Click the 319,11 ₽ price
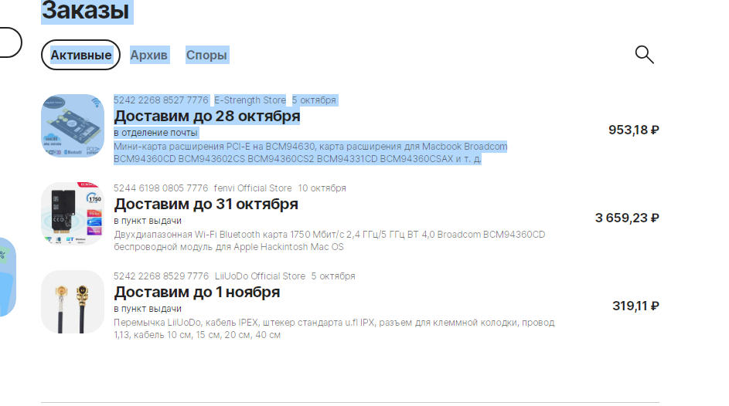 point(635,306)
